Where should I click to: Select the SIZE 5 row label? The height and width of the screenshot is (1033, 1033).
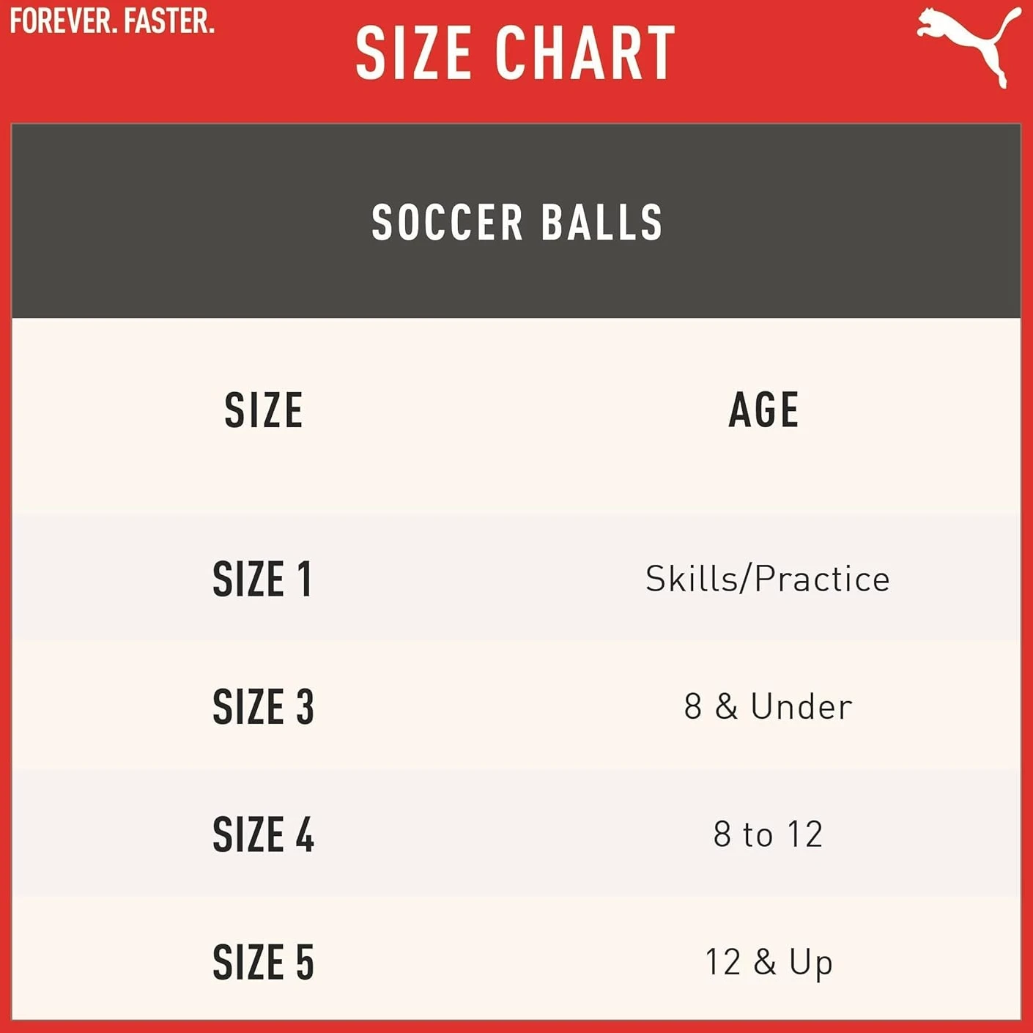click(263, 962)
